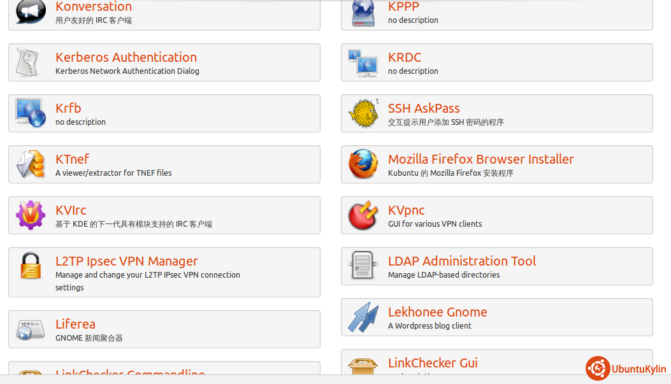Click the SSH AskPass pufferfish icon
This screenshot has height=384, width=671.
363,113
